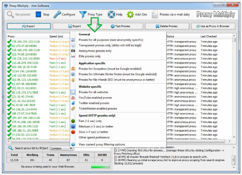Click the Test Proxies button
This screenshot has width=242, height=175.
pos(120,26)
